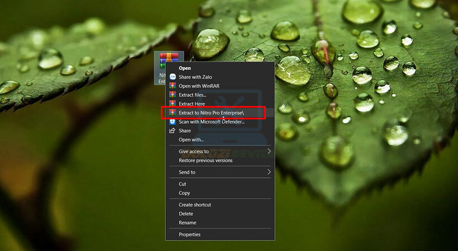Click the Defender shield icon in the menu
This screenshot has height=251, width=458.
[x=173, y=122]
